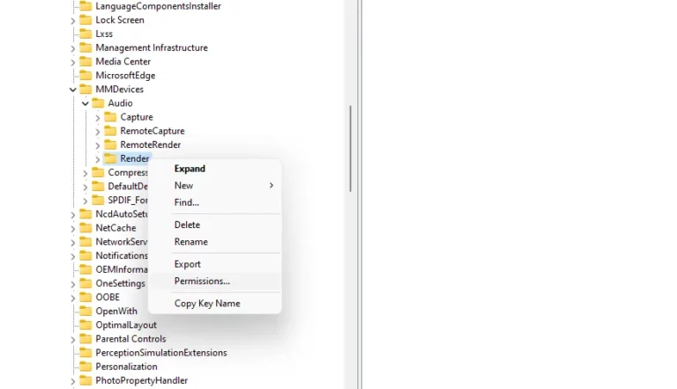Select the Management Infrastructure key label
Viewport: 677px width, 389px height.
pos(152,48)
